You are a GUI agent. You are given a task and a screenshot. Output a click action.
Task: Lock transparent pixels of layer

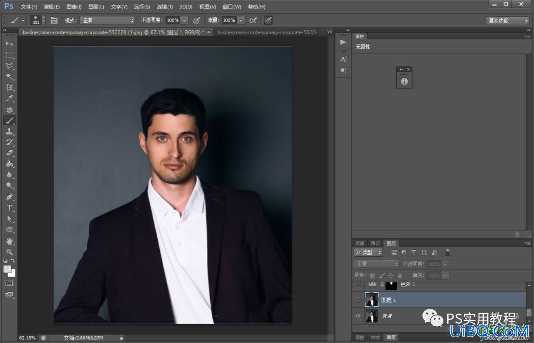pos(372,276)
